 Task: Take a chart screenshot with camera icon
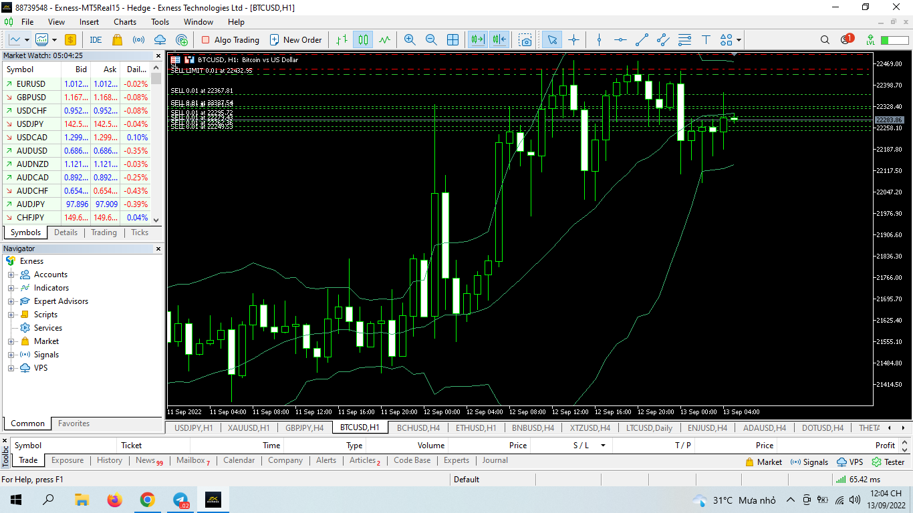(526, 39)
